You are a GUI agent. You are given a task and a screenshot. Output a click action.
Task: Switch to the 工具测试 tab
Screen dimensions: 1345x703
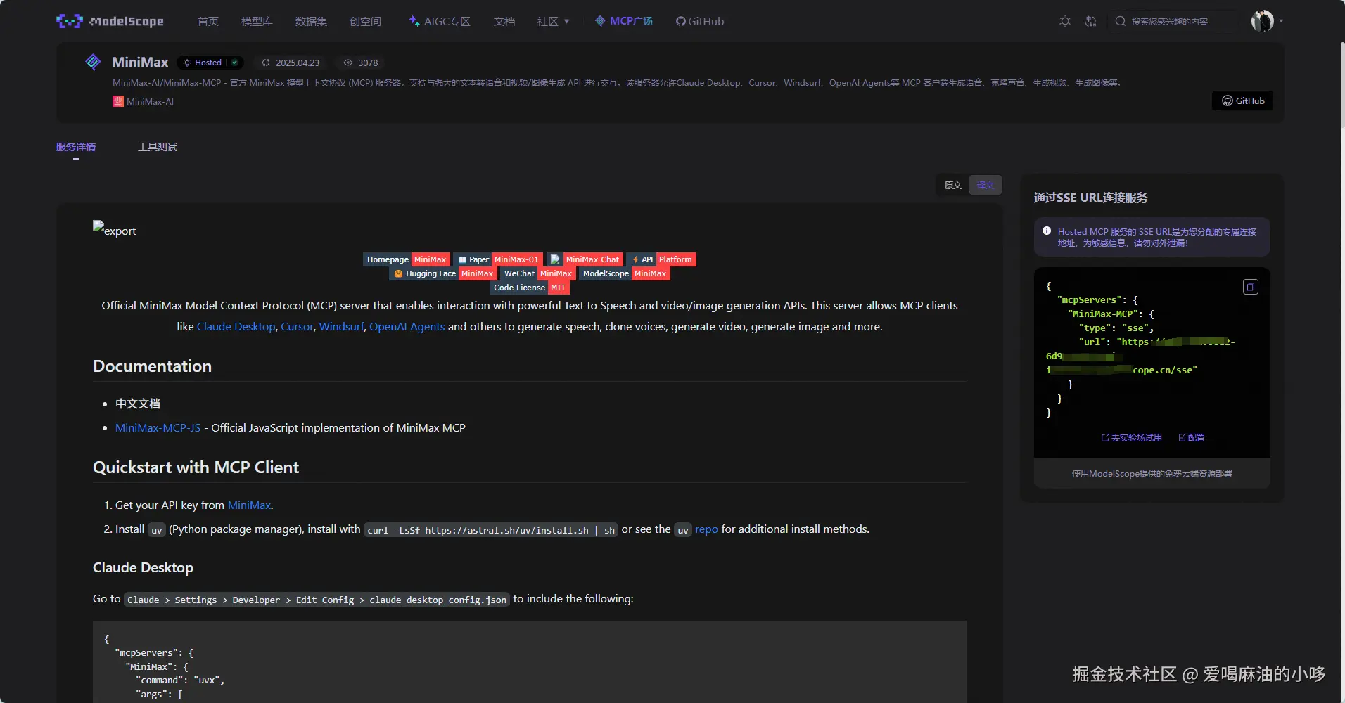click(x=158, y=147)
